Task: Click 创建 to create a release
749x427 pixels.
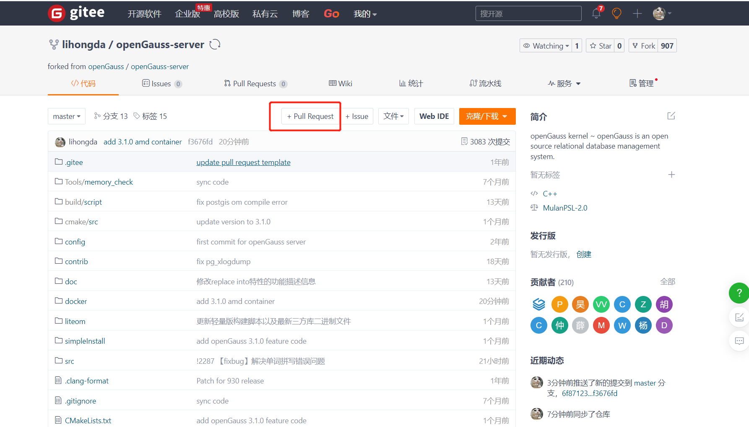Action: [x=584, y=255]
